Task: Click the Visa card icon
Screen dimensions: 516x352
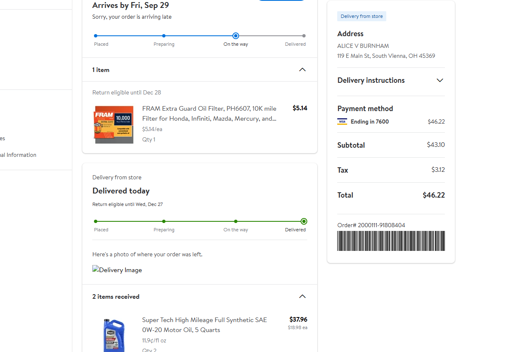Action: pos(342,121)
